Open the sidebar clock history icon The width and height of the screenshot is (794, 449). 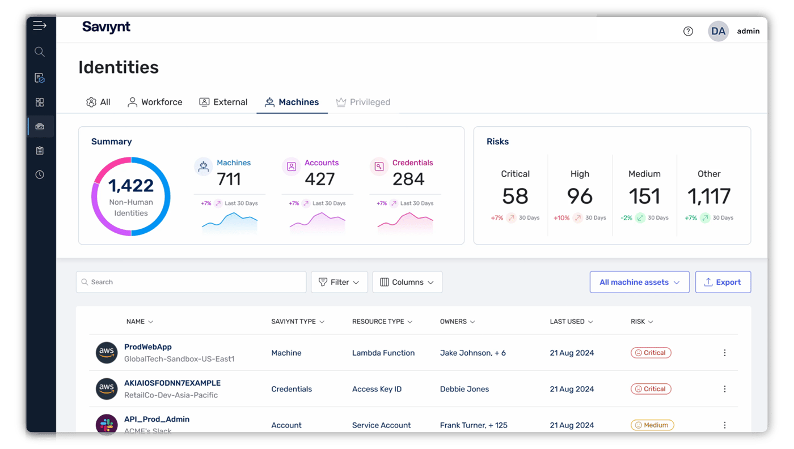40,175
